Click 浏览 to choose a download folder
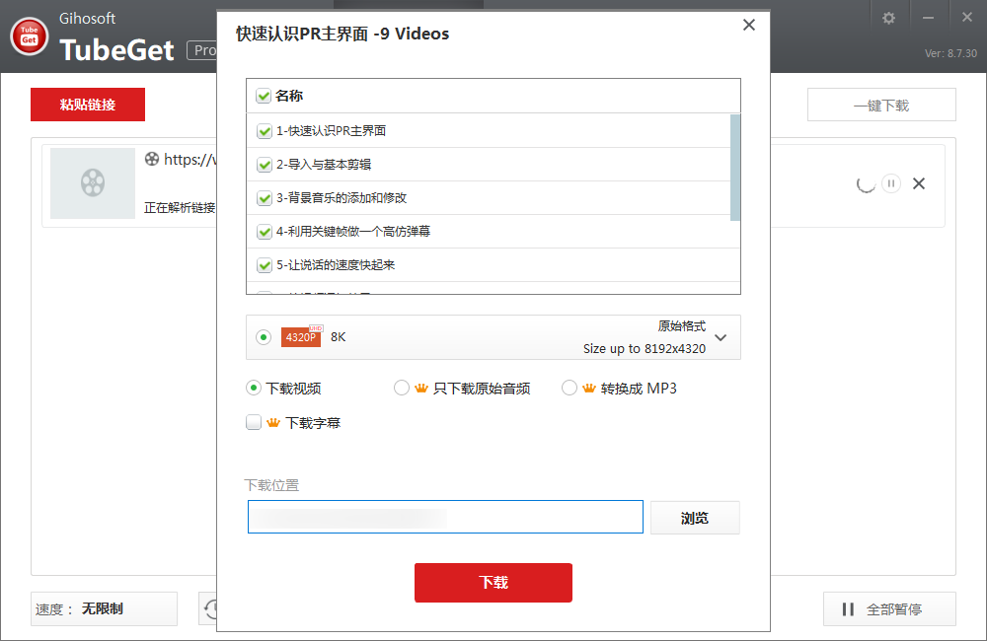987x641 pixels. 695,517
